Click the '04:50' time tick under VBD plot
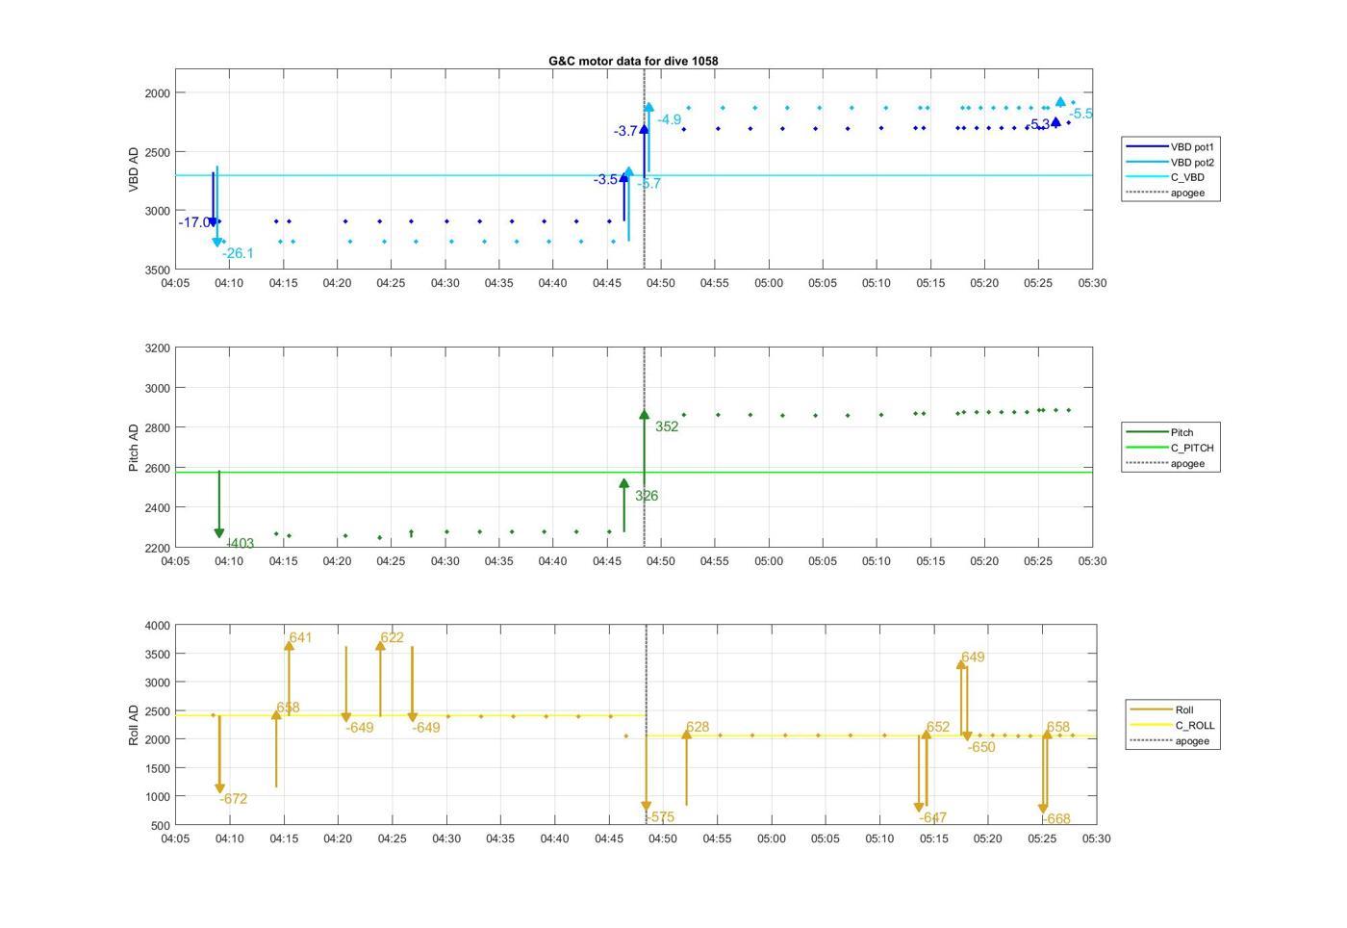Viewport: 1347px width, 928px height. pyautogui.click(x=660, y=283)
